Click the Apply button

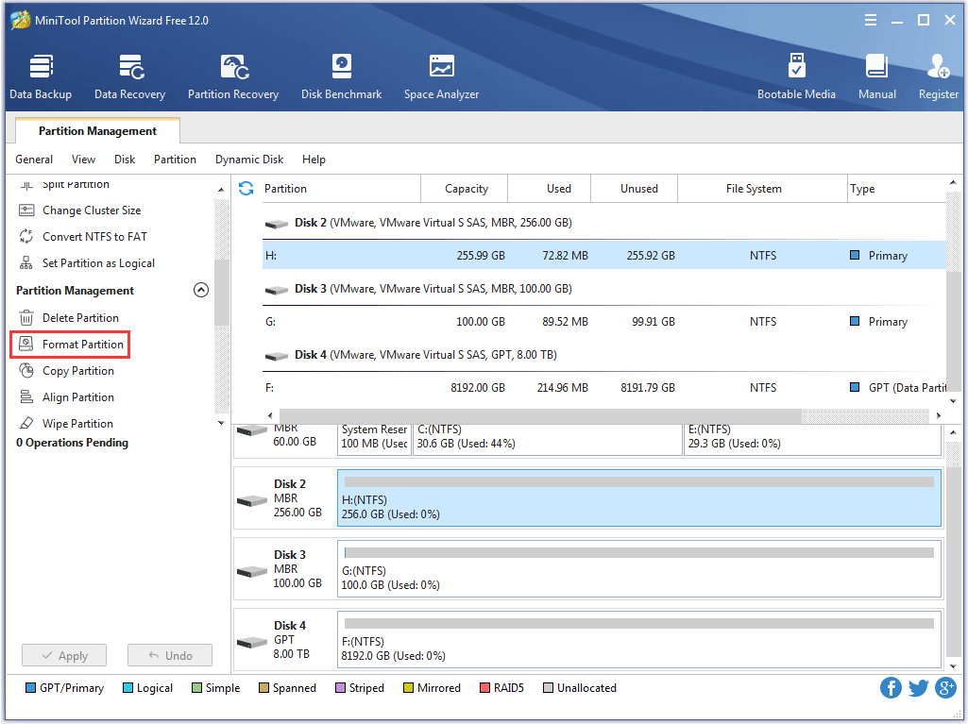[x=64, y=655]
